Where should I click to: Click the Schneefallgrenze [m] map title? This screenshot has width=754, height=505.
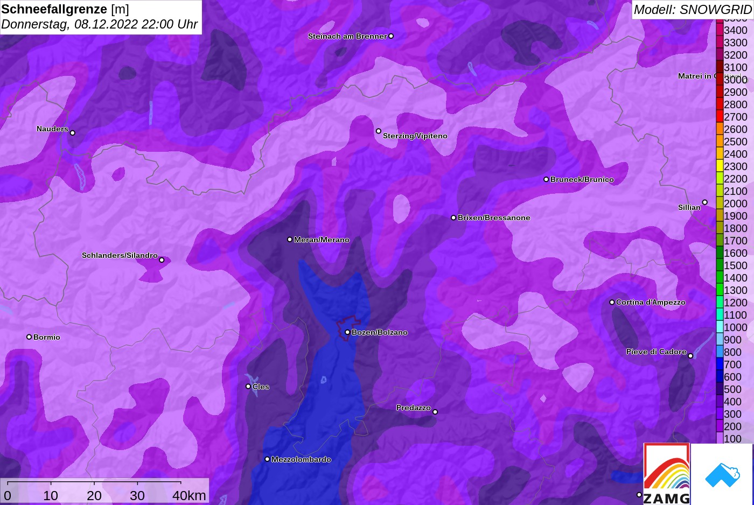coord(65,9)
